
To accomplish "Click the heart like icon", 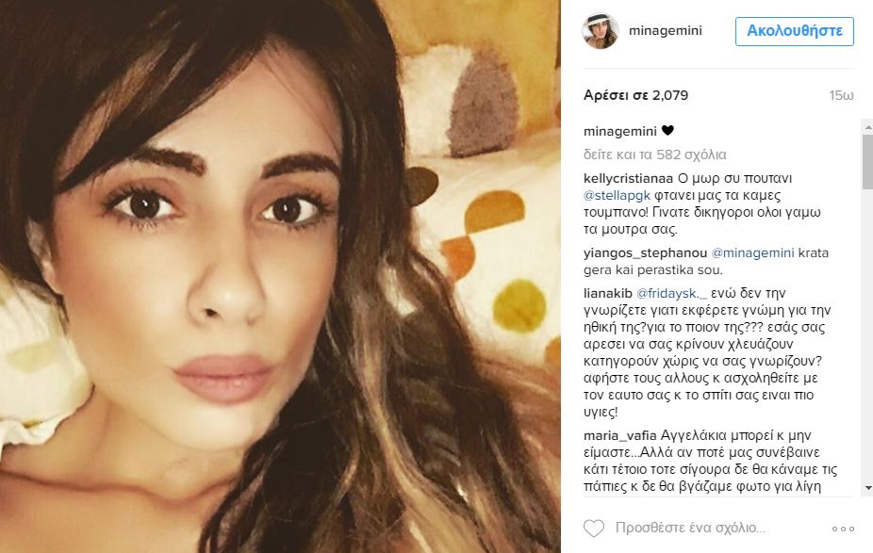I will click(594, 528).
